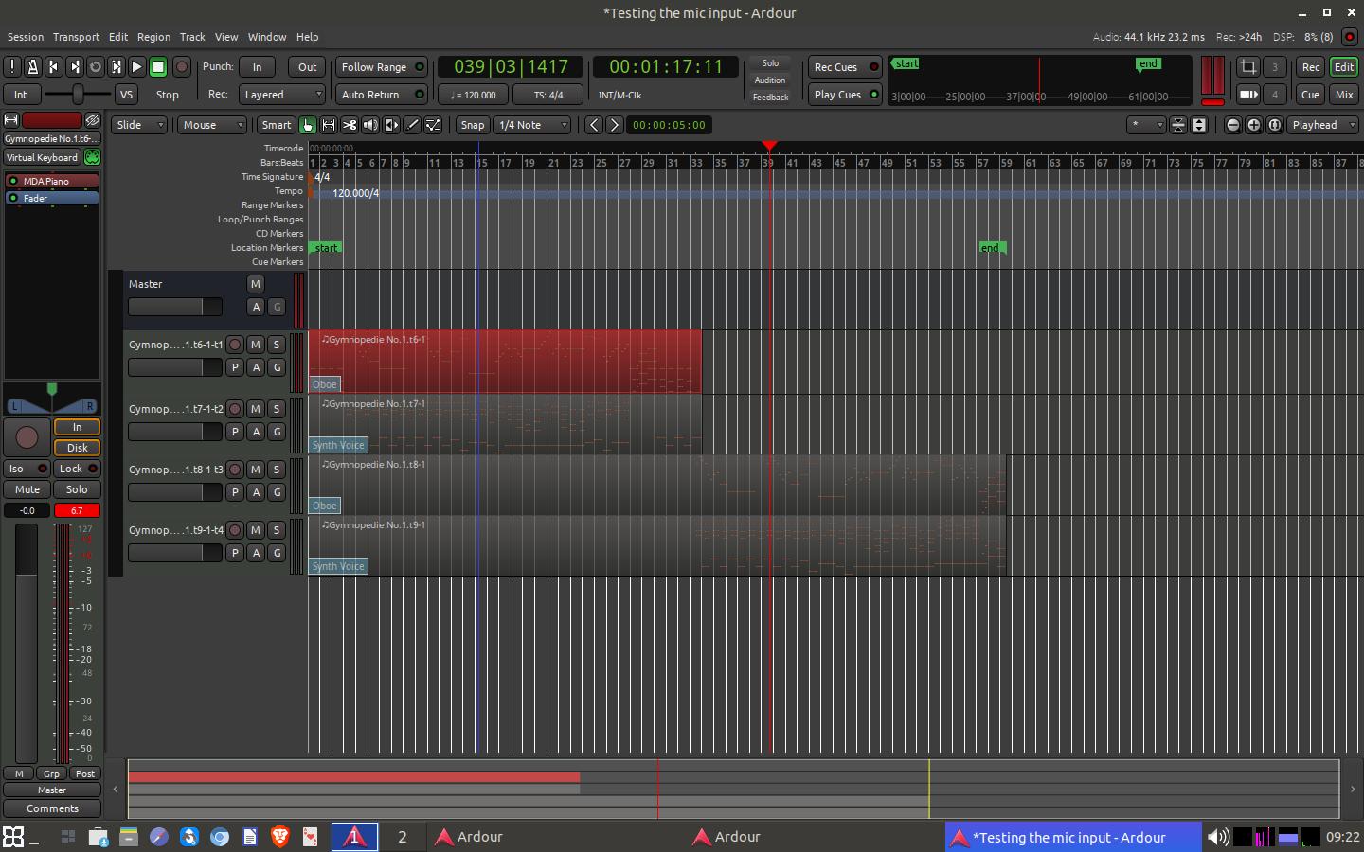Select the Draw pencil tool
This screenshot has width=1364, height=852.
click(x=412, y=125)
